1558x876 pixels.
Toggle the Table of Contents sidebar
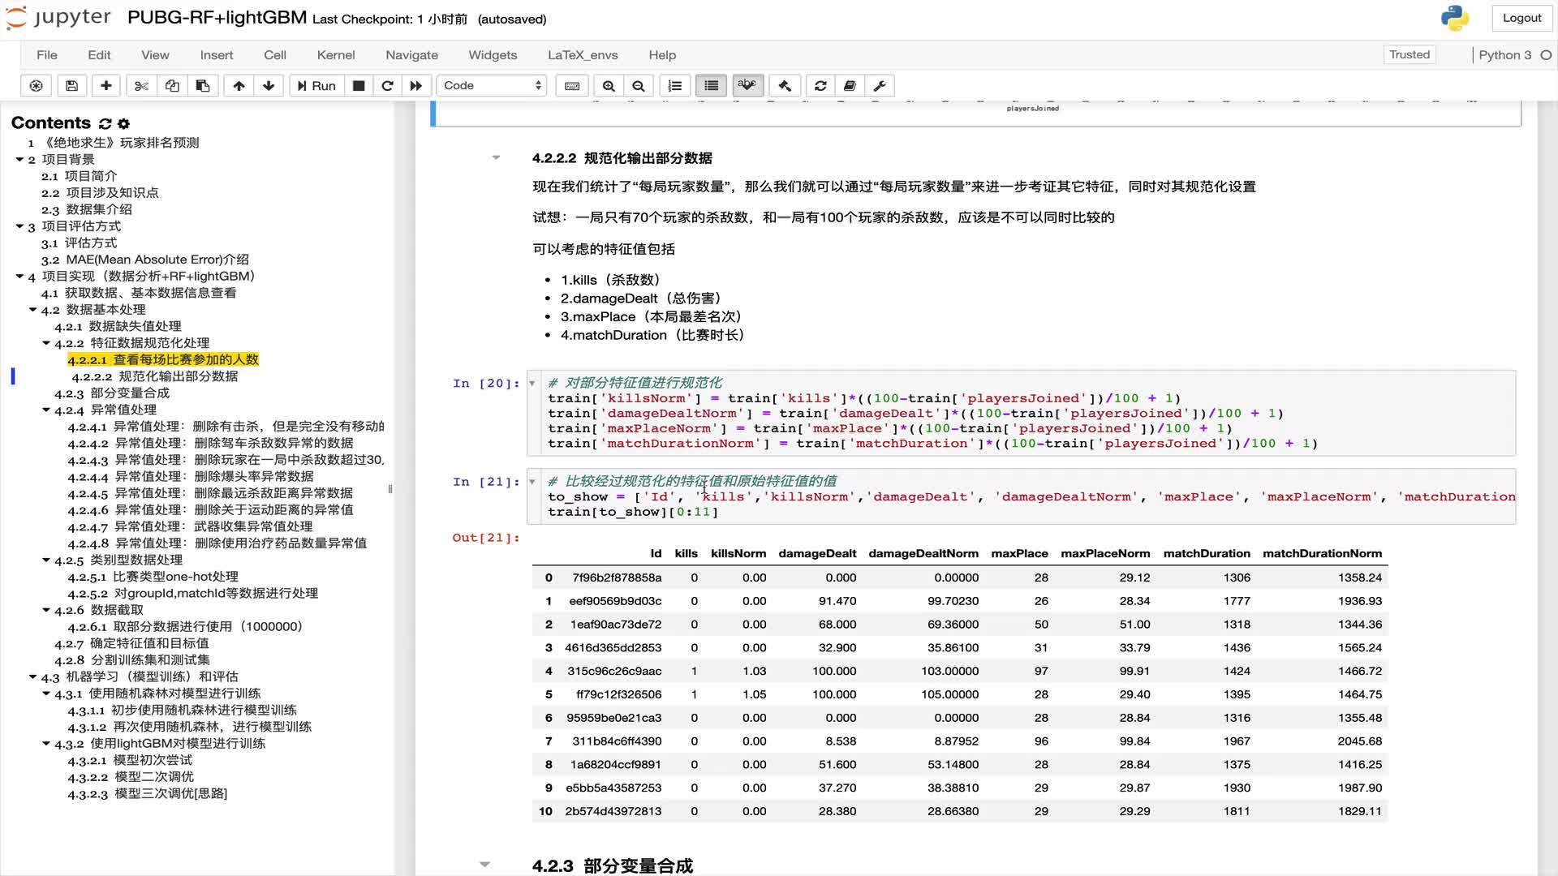click(712, 86)
